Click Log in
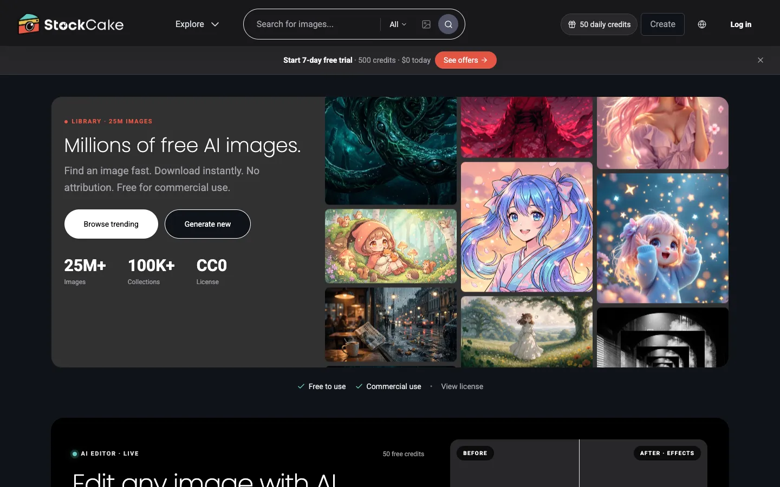The width and height of the screenshot is (780, 487). [x=740, y=24]
